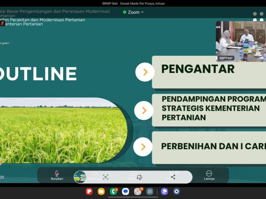Click the green shield encryption icon

click(x=125, y=12)
